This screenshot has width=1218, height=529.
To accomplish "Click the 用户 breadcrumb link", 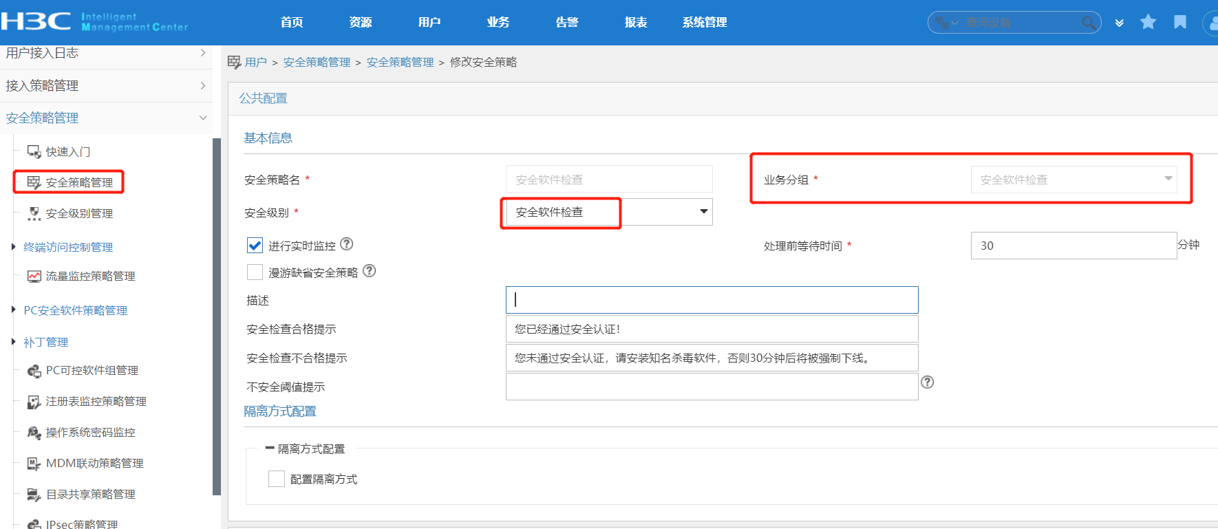I will (255, 63).
